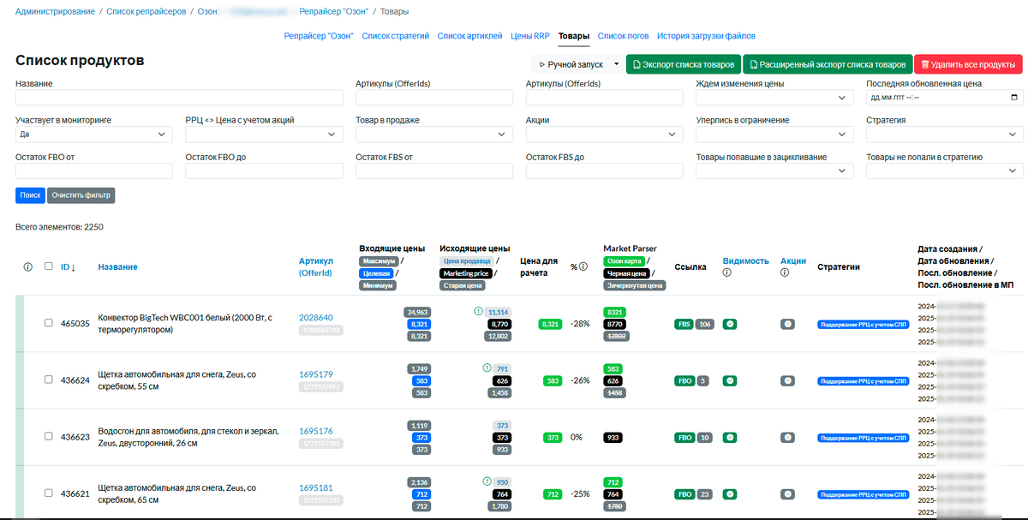Image resolution: width=1028 pixels, height=520 pixels.
Task: Expand the Стратегия filter dropdown
Action: click(945, 134)
